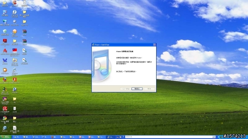The image size is (248, 139).
Task: Select the red download-arrow desktop shortcut
Action: (x=15, y=81)
